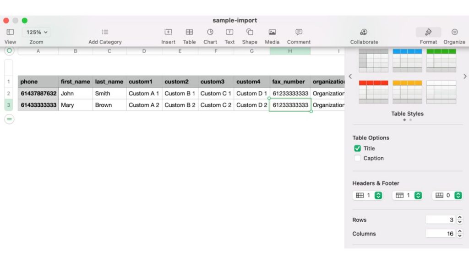
Task: Add a Text box
Action: pyautogui.click(x=229, y=32)
